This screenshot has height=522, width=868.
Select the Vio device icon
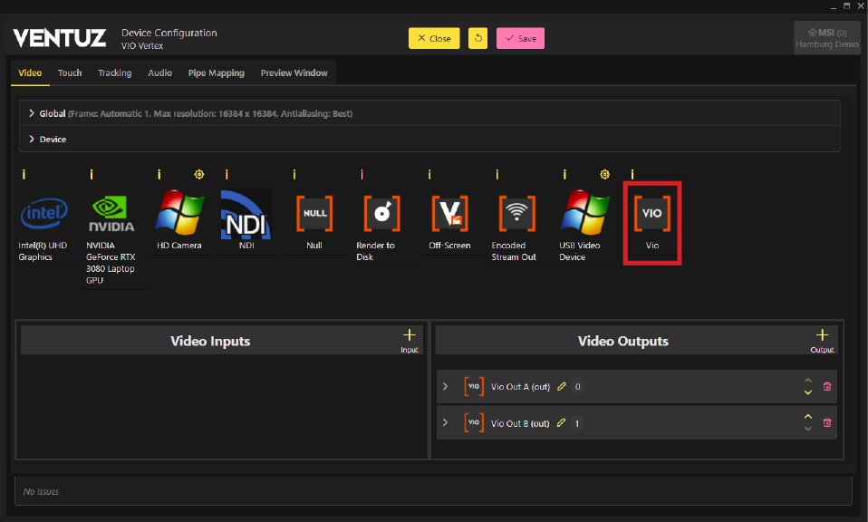(x=651, y=214)
